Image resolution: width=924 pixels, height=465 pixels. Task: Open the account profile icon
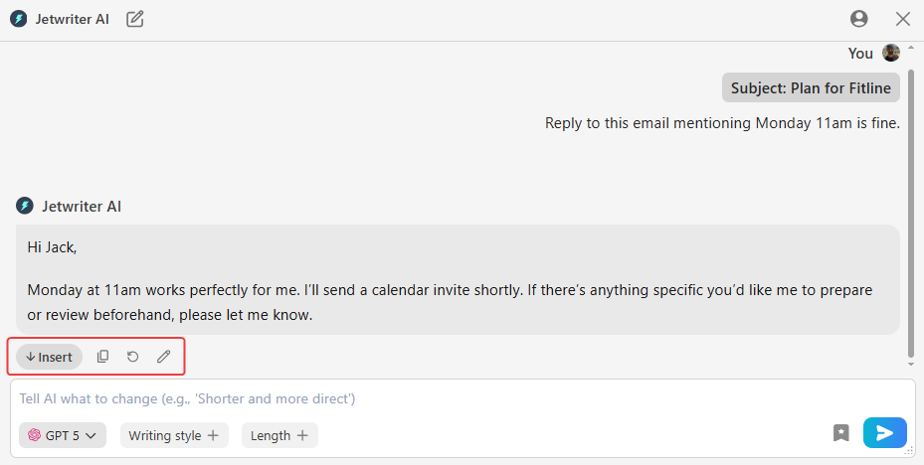pyautogui.click(x=859, y=19)
